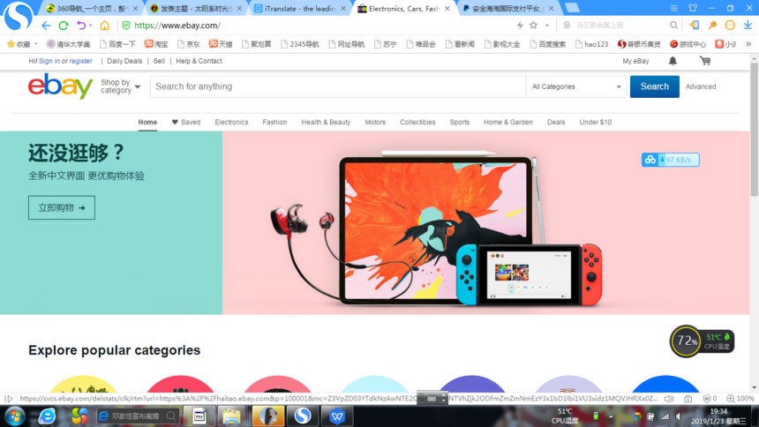The width and height of the screenshot is (759, 427).
Task: Open 京东 bookmark
Action: [x=189, y=44]
